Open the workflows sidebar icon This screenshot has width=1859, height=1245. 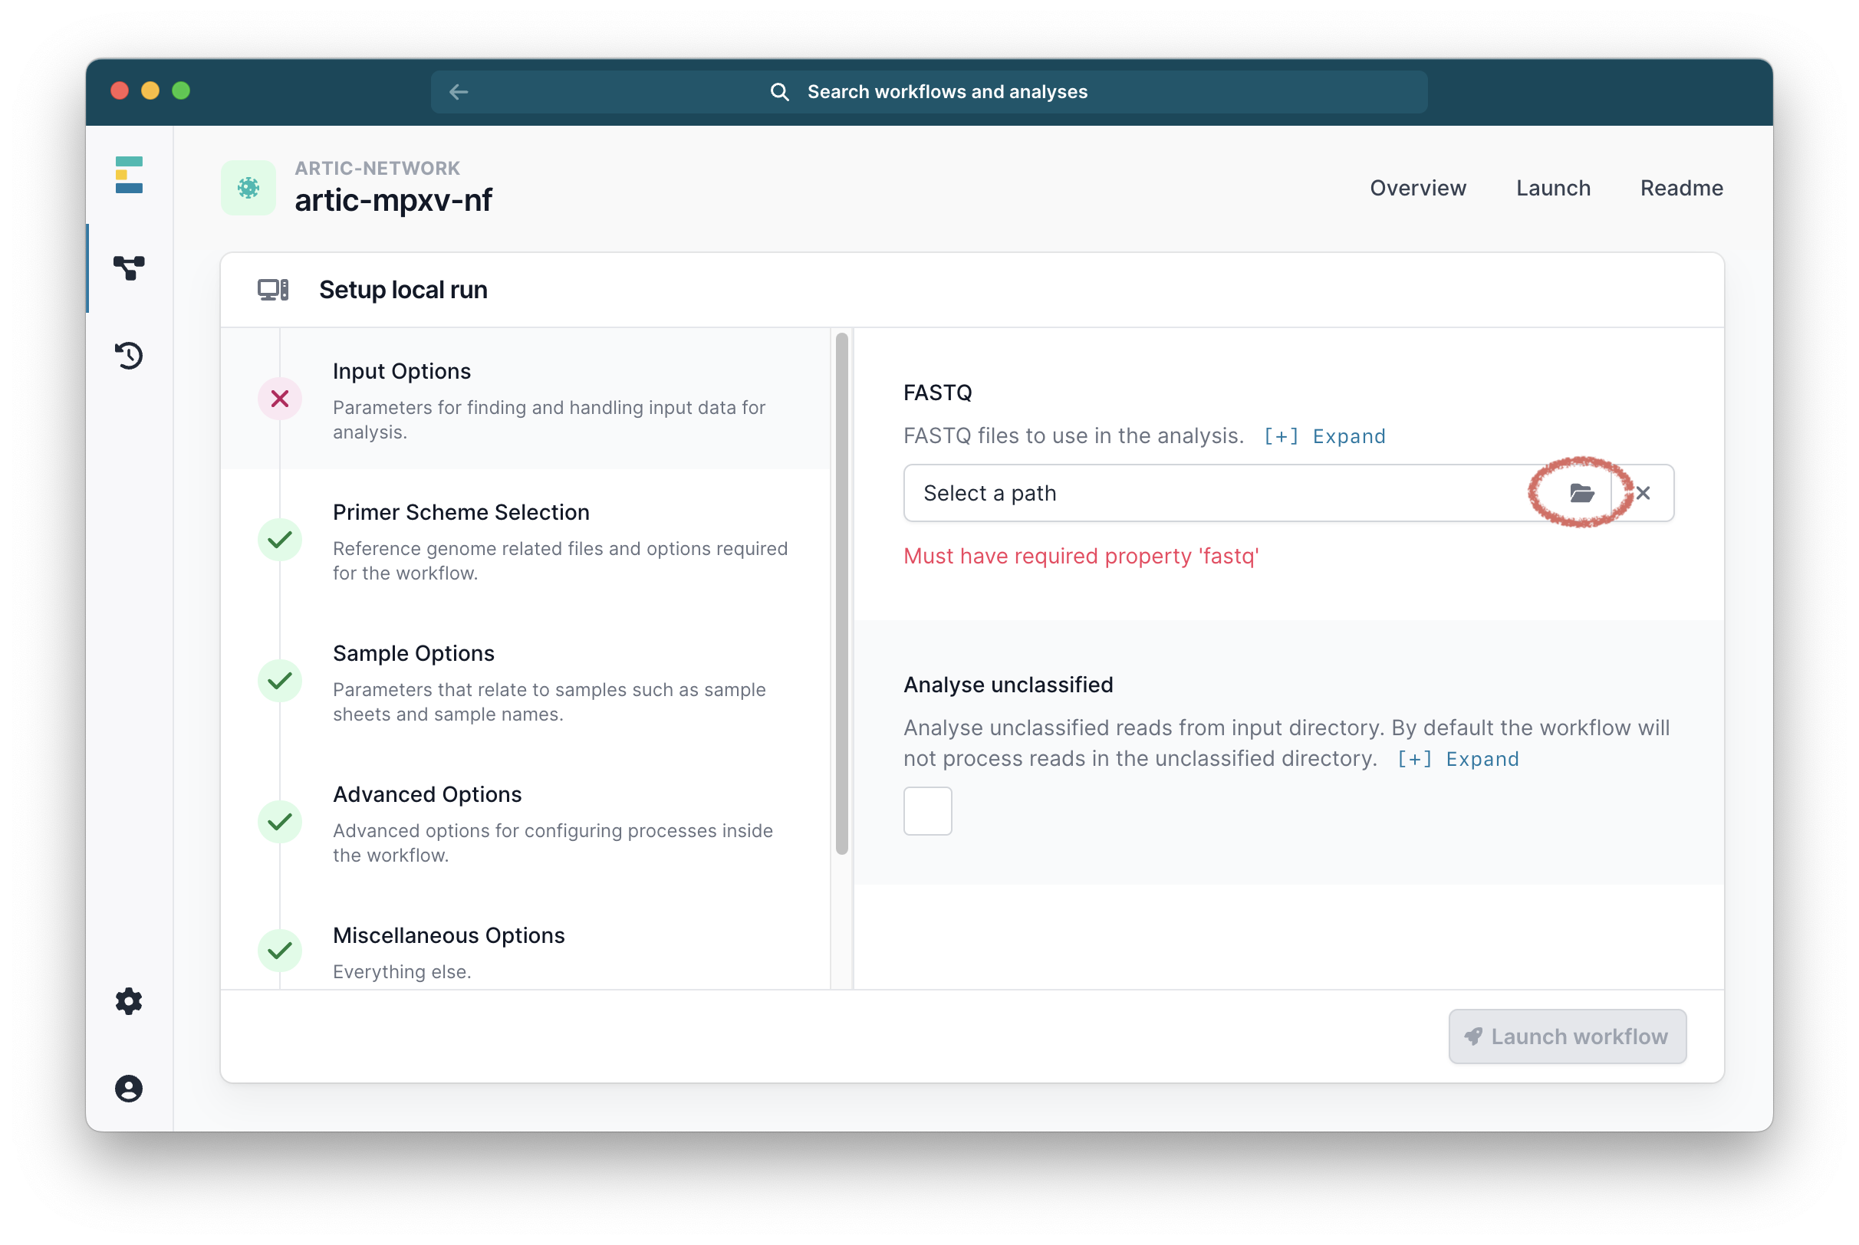pos(129,268)
